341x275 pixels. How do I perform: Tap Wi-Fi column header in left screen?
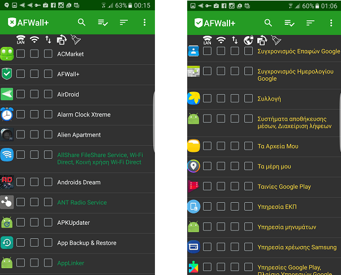point(34,40)
